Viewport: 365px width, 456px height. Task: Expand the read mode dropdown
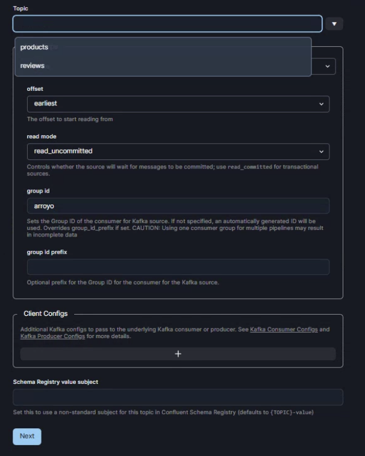click(178, 151)
